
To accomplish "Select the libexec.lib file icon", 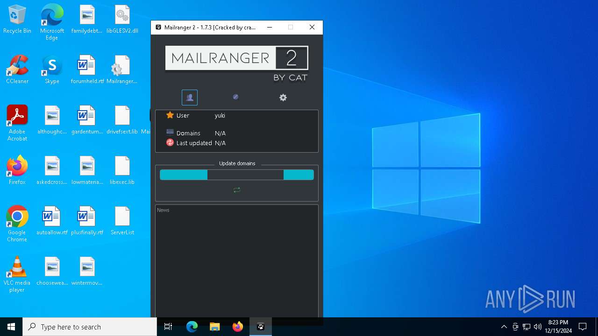I will point(122,171).
